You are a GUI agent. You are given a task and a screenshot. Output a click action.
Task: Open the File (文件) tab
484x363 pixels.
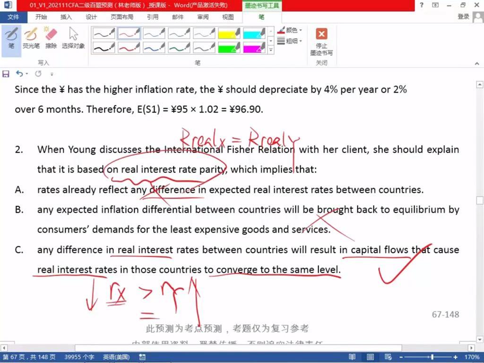13,17
